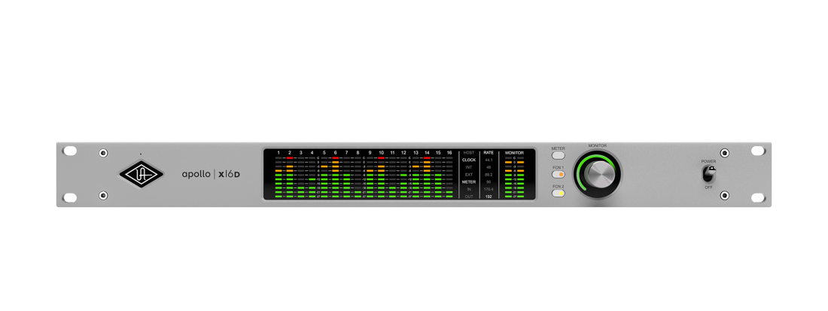Click the METER heading inside the display
This screenshot has width=828, height=311.
469,181
